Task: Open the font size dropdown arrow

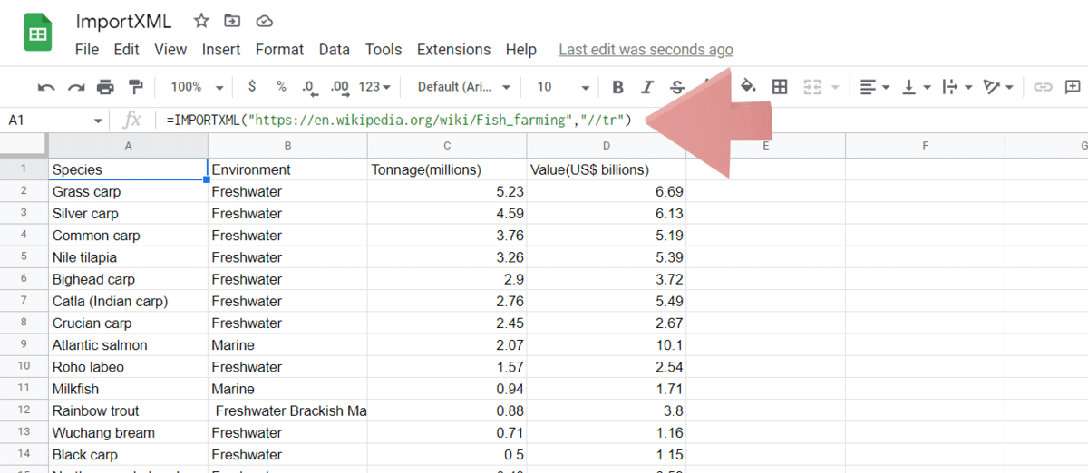Action: pos(586,88)
